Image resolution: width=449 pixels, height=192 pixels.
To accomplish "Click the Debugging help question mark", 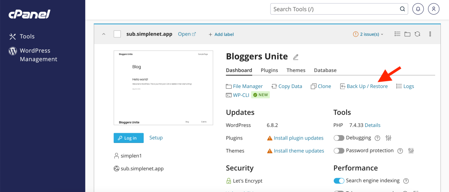I will 378,138.
